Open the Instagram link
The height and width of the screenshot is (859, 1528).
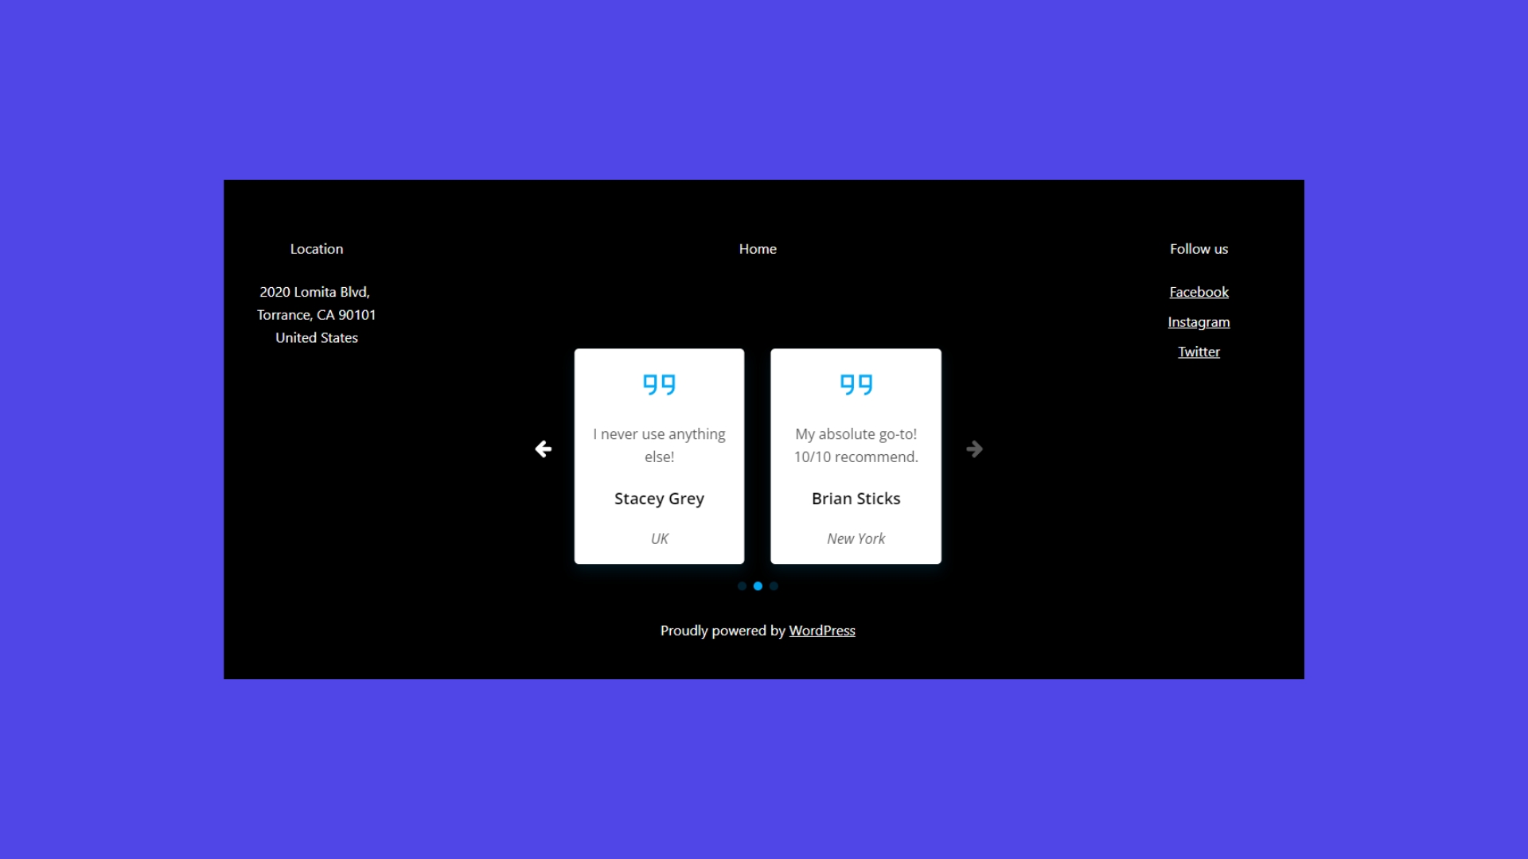coord(1199,322)
